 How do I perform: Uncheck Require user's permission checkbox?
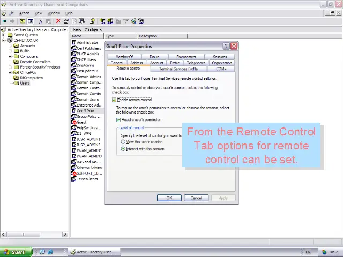point(118,120)
